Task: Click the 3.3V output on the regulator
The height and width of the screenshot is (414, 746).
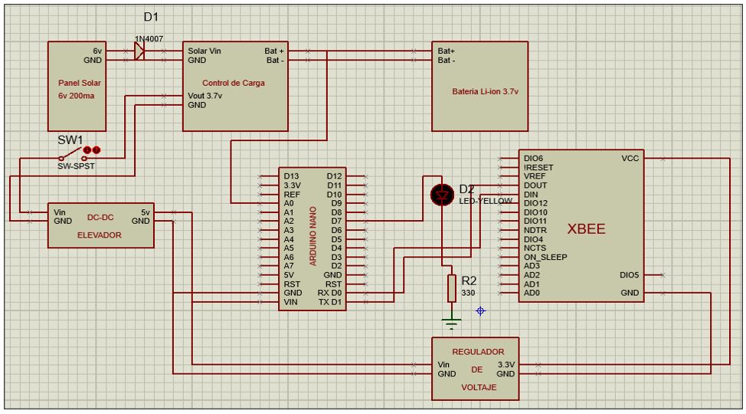Action: [506, 365]
